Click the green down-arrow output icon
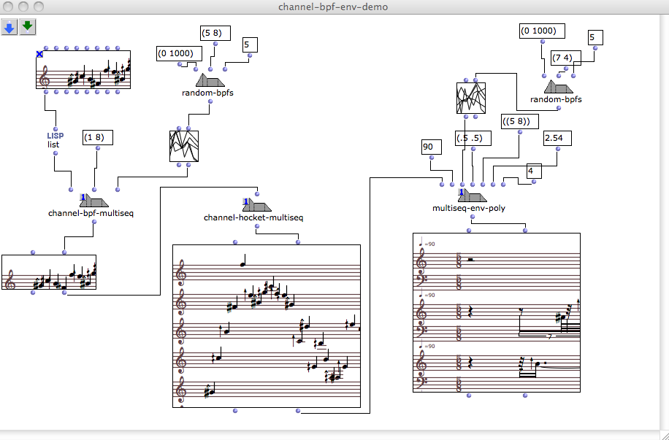This screenshot has width=669, height=440. (x=28, y=26)
